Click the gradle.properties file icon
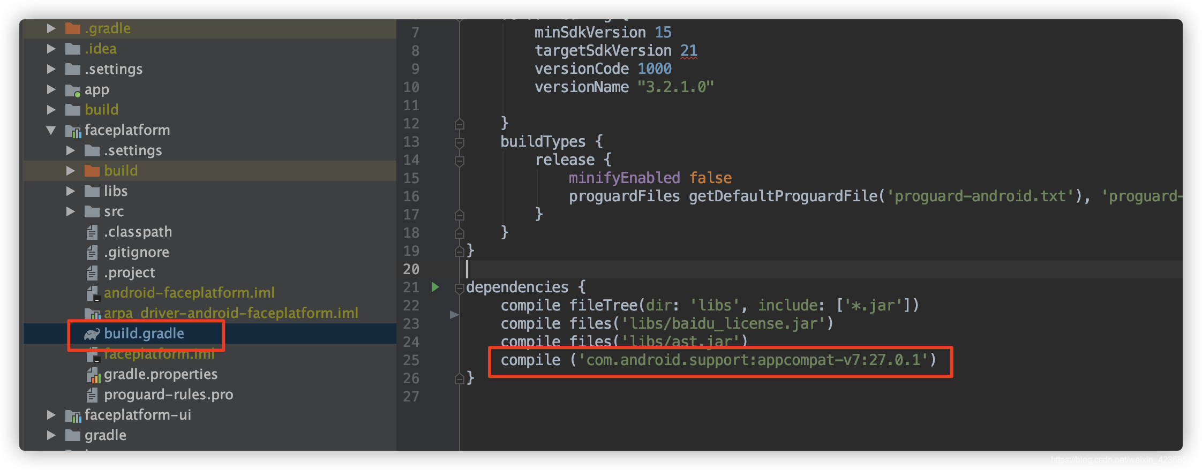Viewport: 1202px width, 470px height. point(93,375)
